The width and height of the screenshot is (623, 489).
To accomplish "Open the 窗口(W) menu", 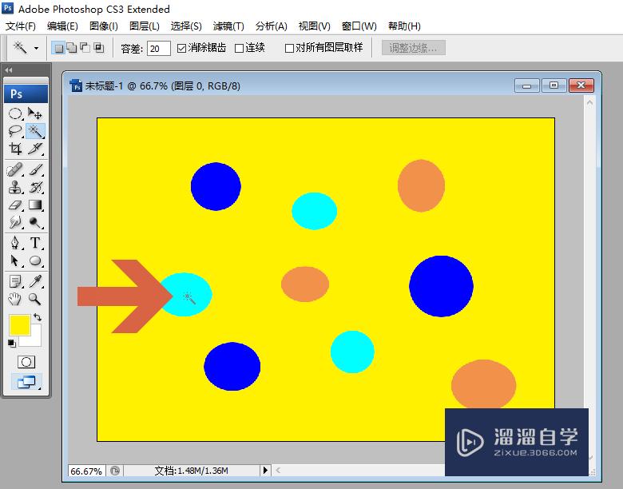I will pyautogui.click(x=359, y=26).
